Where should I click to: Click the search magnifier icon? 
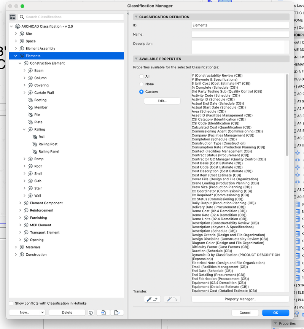pos(22,17)
